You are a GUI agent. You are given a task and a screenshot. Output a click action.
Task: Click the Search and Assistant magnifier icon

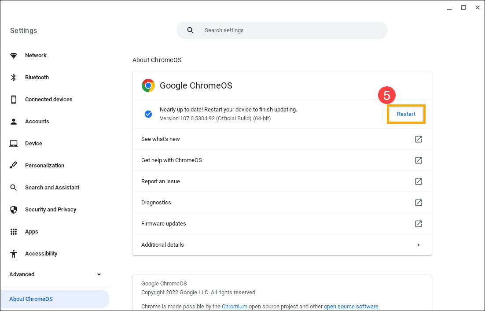coord(14,188)
